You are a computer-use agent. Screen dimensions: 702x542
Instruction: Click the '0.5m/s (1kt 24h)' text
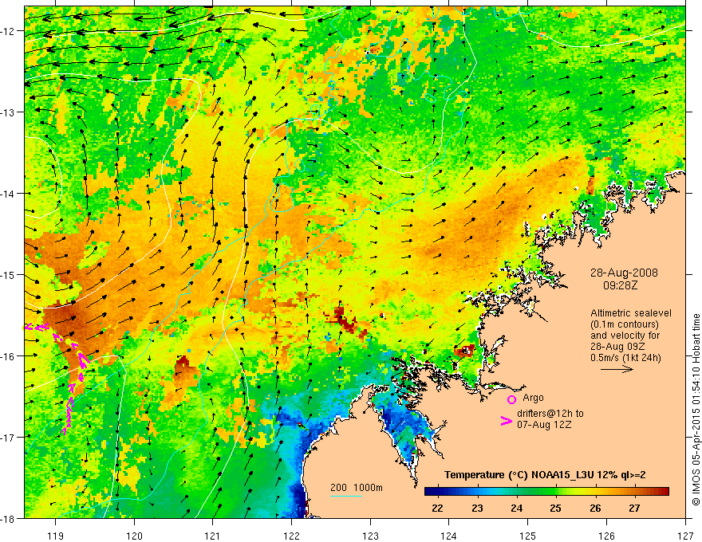tap(625, 358)
